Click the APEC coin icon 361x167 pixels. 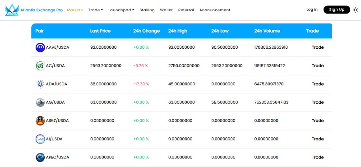coord(40,158)
